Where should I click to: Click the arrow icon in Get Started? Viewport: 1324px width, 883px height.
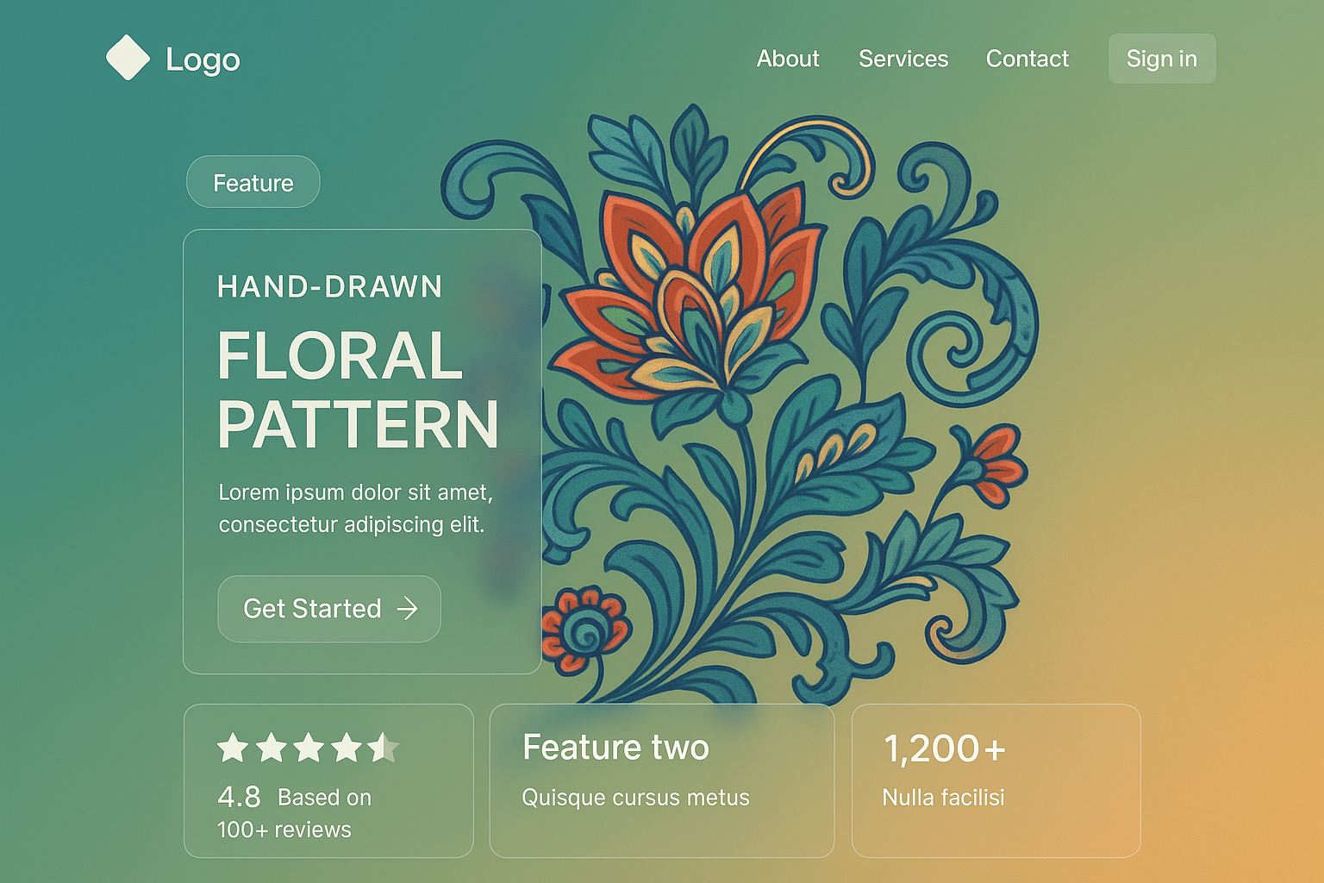407,609
